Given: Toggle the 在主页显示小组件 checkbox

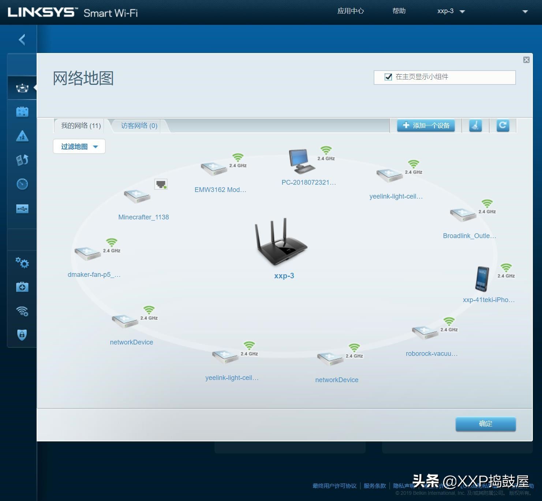Looking at the screenshot, I should 388,77.
